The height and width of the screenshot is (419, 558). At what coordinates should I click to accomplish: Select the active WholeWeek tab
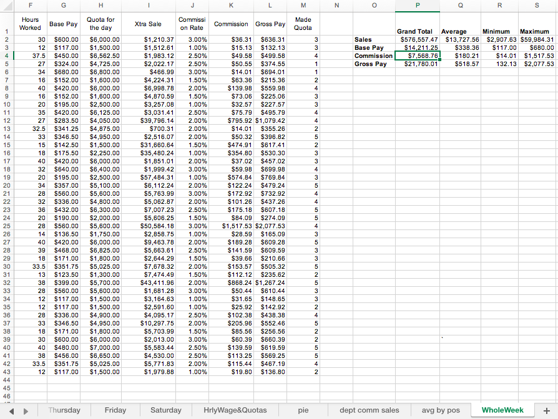[x=502, y=410]
